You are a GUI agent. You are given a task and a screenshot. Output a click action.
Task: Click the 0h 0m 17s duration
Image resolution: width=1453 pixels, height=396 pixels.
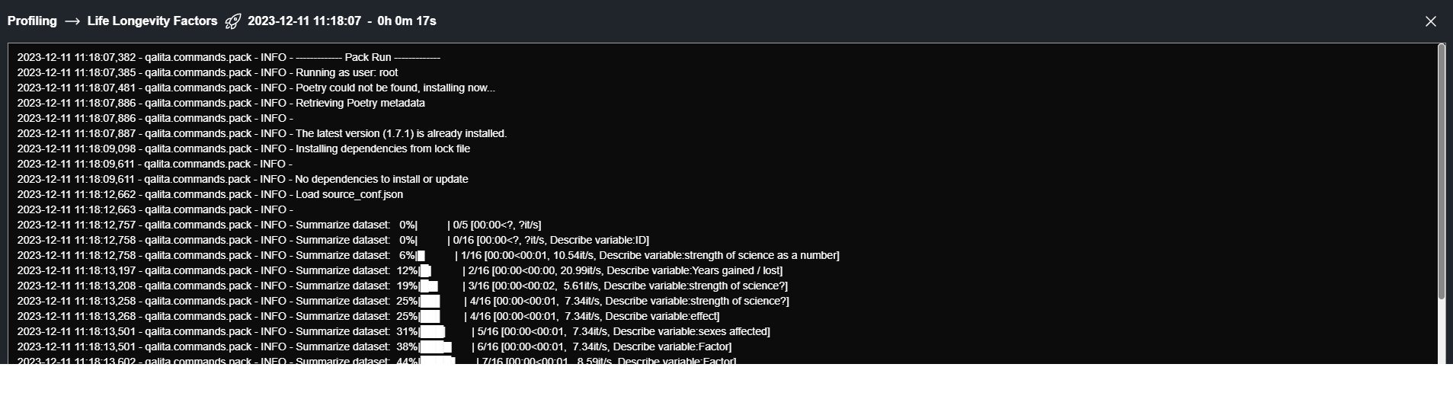(407, 21)
